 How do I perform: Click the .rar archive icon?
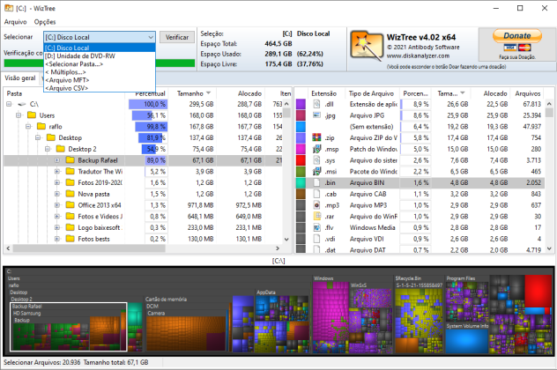click(317, 216)
